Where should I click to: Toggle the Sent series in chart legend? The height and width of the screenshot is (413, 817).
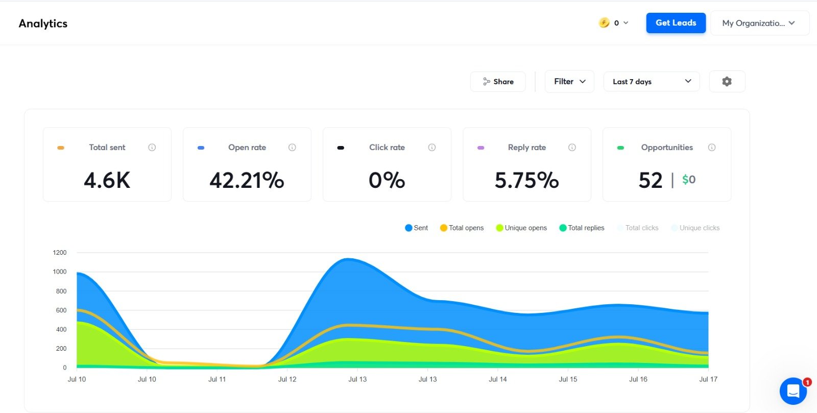point(416,228)
